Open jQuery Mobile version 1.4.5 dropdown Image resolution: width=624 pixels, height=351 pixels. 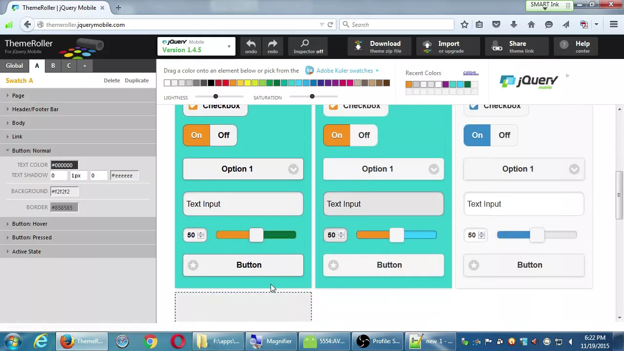point(196,46)
